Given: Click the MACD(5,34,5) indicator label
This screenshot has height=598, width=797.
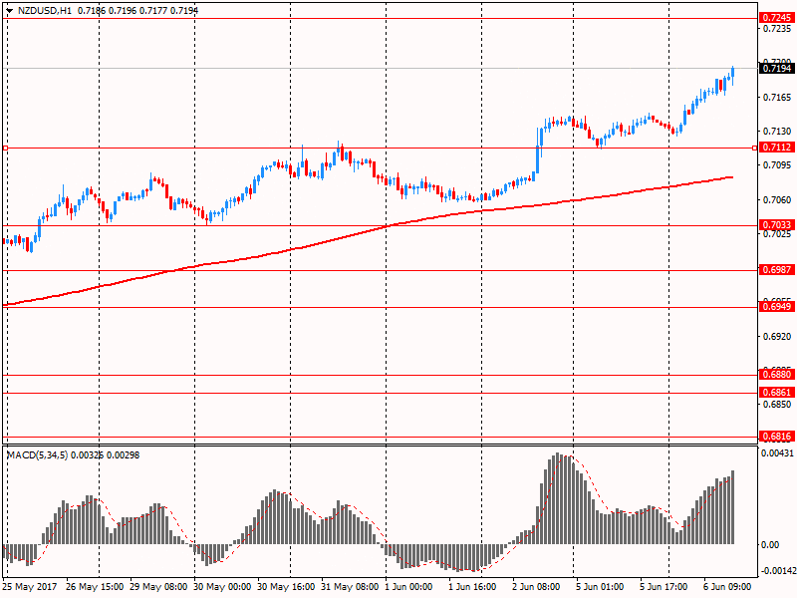Looking at the screenshot, I should coord(37,455).
